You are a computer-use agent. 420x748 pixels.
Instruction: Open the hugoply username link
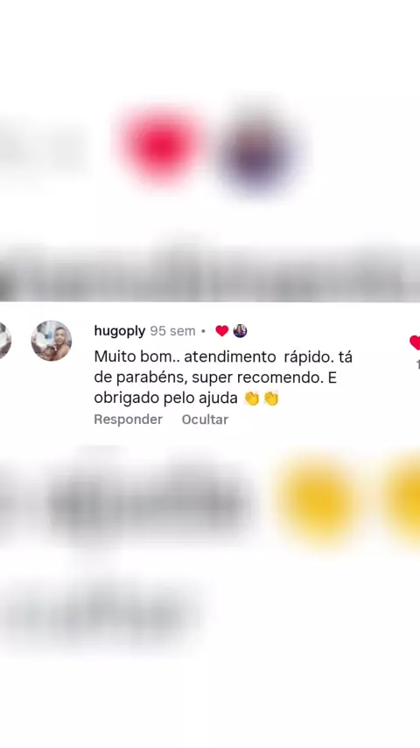click(x=120, y=330)
